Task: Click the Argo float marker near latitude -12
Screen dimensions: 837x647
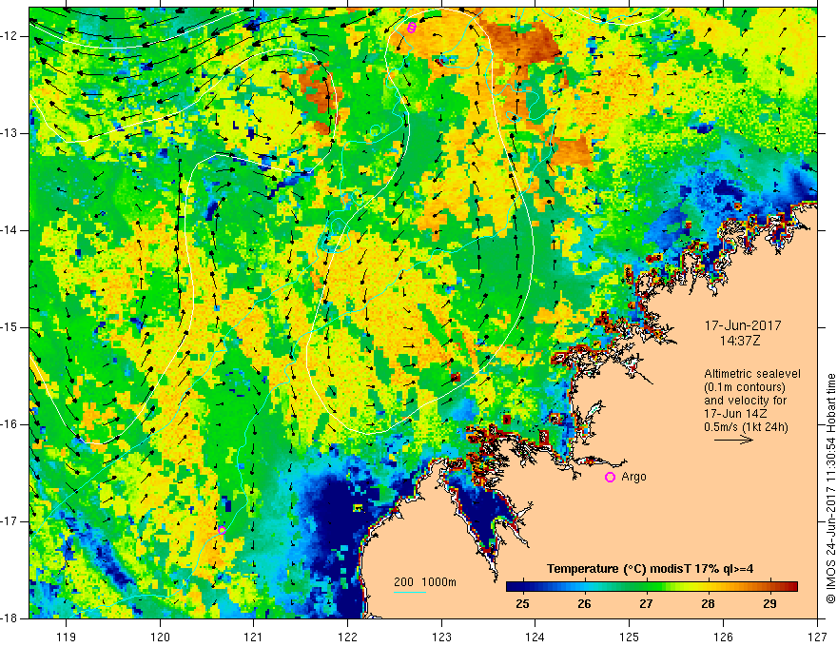Action: pos(411,28)
